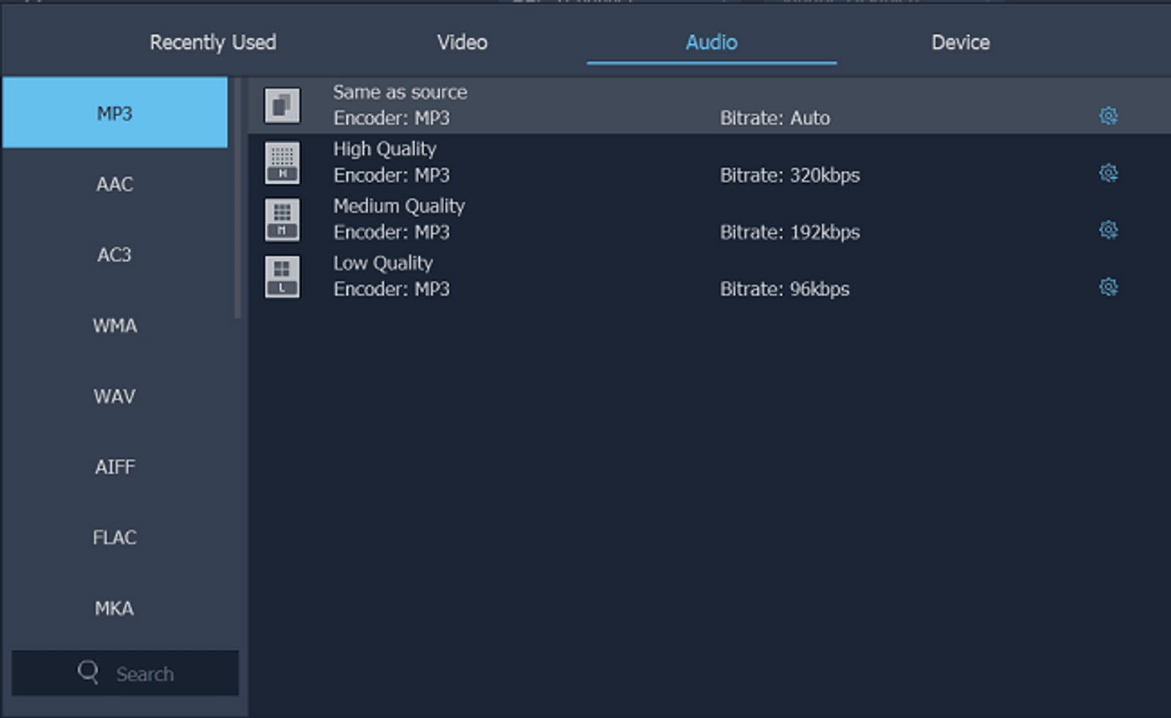Open settings gear for Low Quality preset

[x=1108, y=288]
